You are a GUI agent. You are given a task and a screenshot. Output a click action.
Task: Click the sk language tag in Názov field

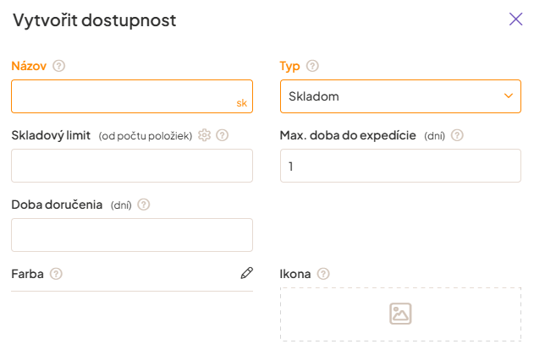[242, 103]
